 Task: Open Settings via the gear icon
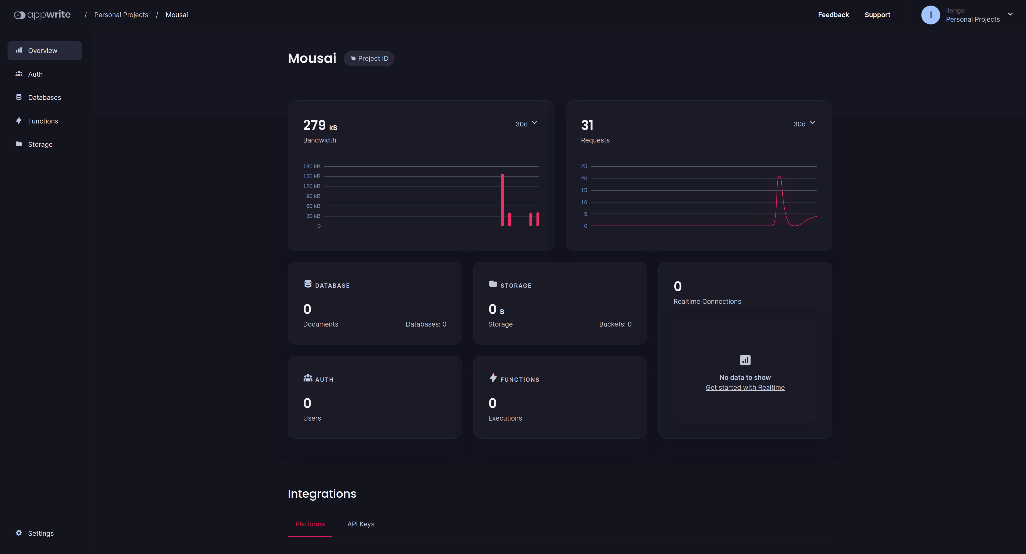coord(19,533)
